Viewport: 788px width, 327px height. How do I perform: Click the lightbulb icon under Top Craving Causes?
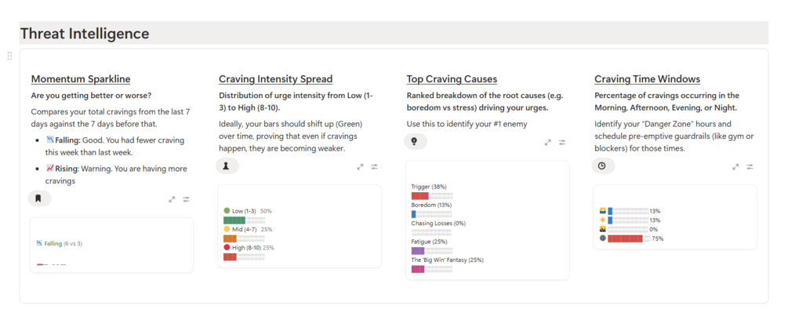click(415, 141)
